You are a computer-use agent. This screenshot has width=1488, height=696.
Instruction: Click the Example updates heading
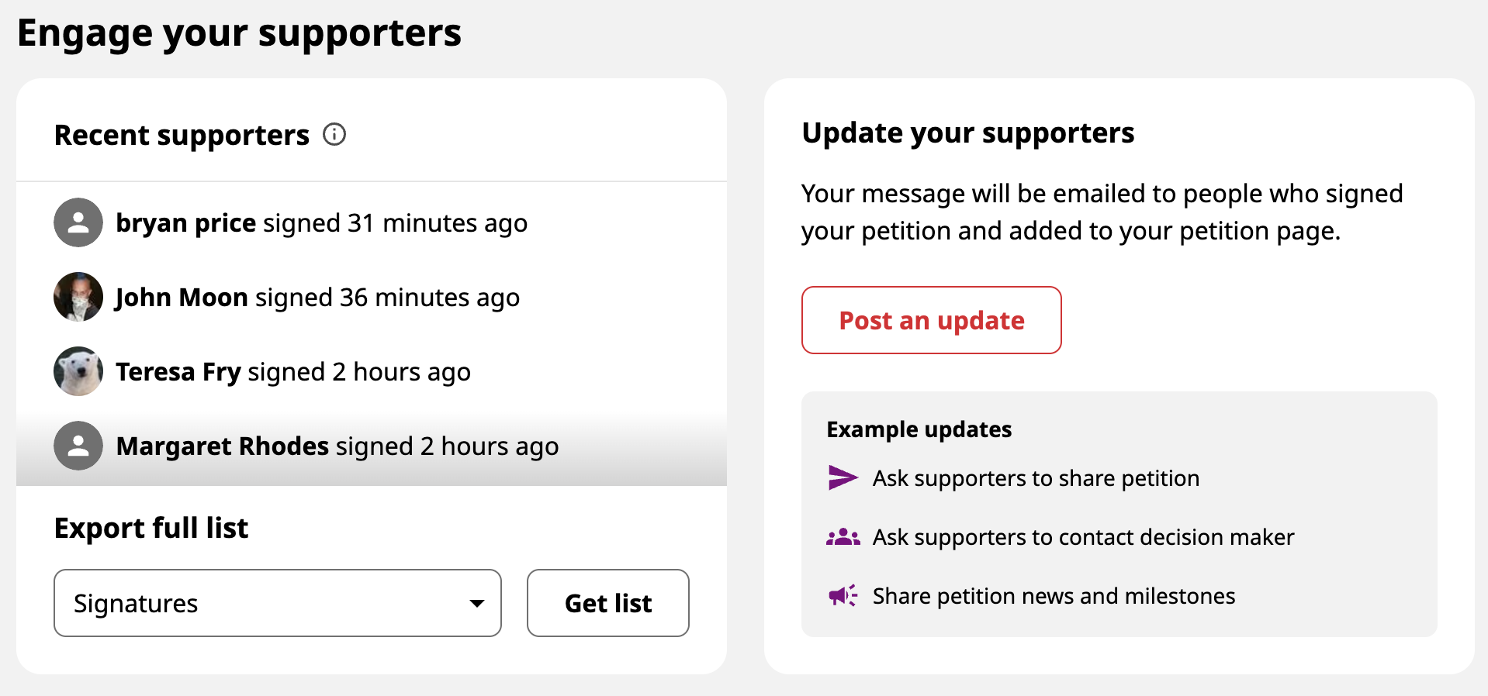[919, 429]
